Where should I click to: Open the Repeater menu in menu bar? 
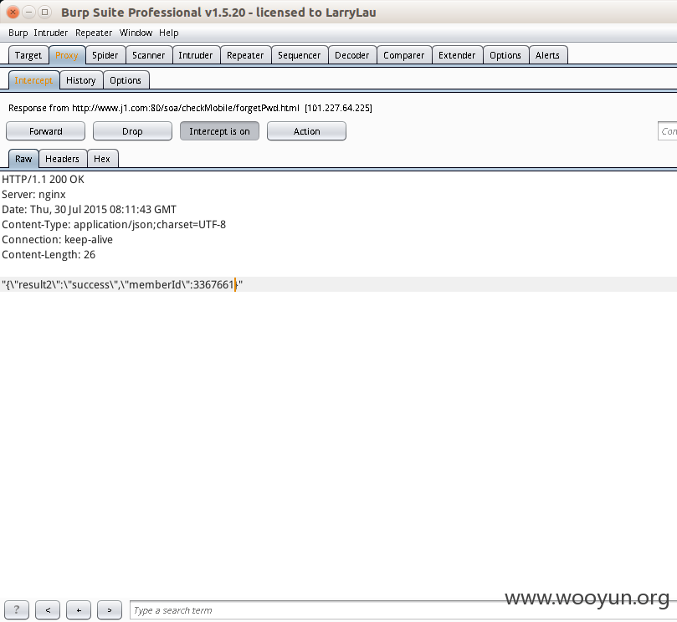(x=93, y=33)
